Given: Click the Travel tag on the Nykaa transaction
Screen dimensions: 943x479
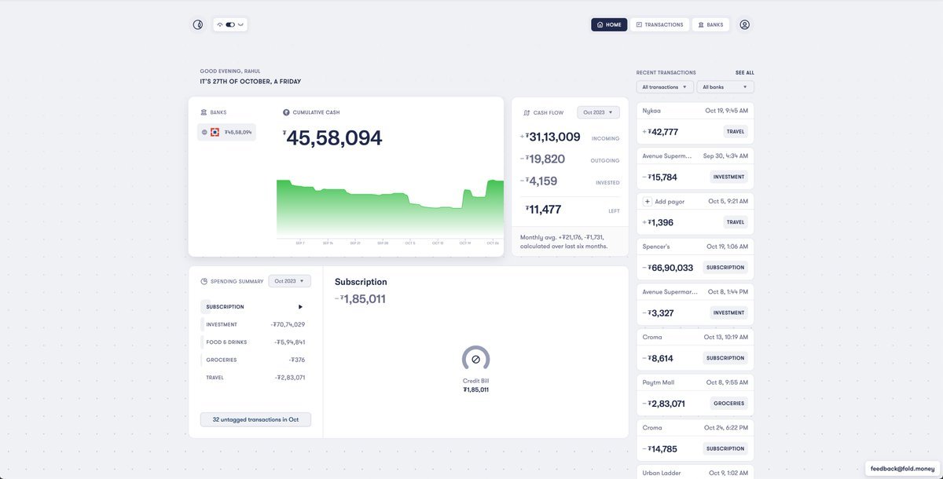Looking at the screenshot, I should click(x=736, y=132).
